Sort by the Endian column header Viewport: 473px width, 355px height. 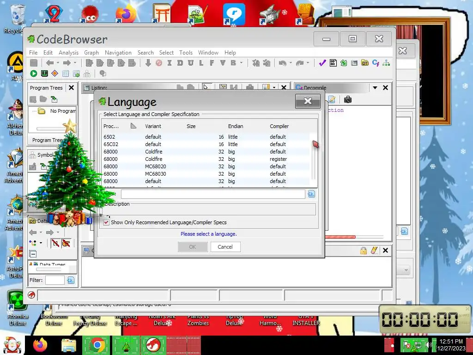tap(236, 126)
